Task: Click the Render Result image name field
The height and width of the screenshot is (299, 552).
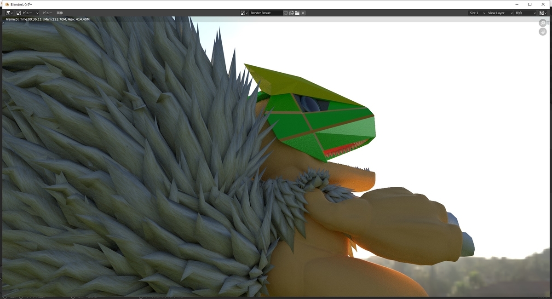Action: [x=266, y=13]
